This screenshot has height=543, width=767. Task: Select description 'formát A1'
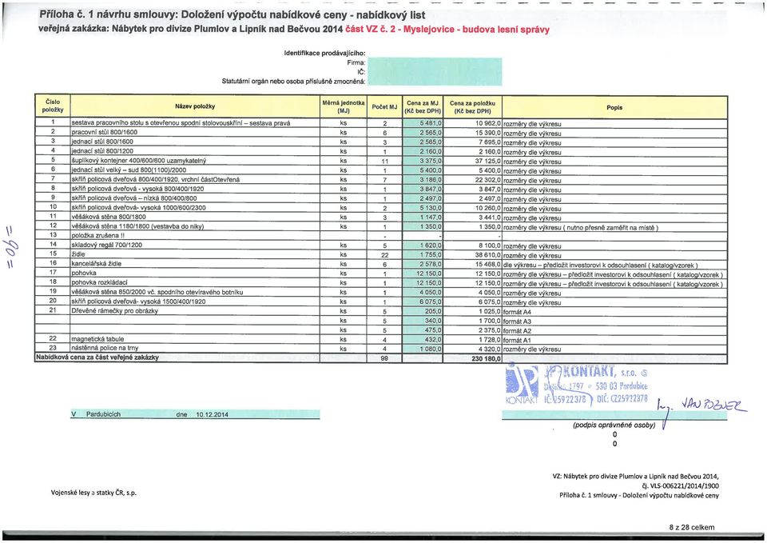click(517, 341)
